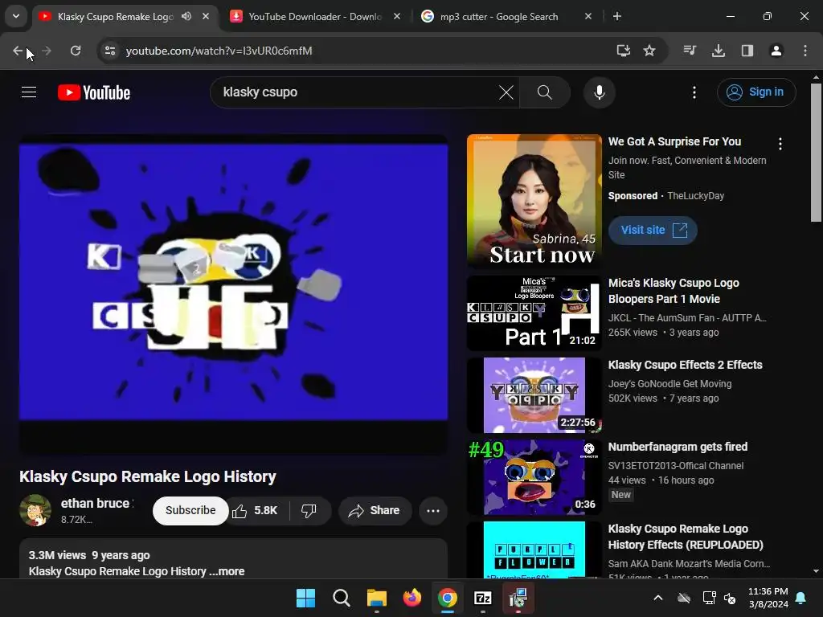Viewport: 823px width, 617px height.
Task: Click Visit site button on ad
Action: point(653,231)
